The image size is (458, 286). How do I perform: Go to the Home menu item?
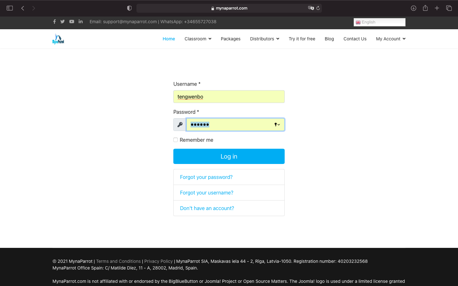tap(169, 39)
